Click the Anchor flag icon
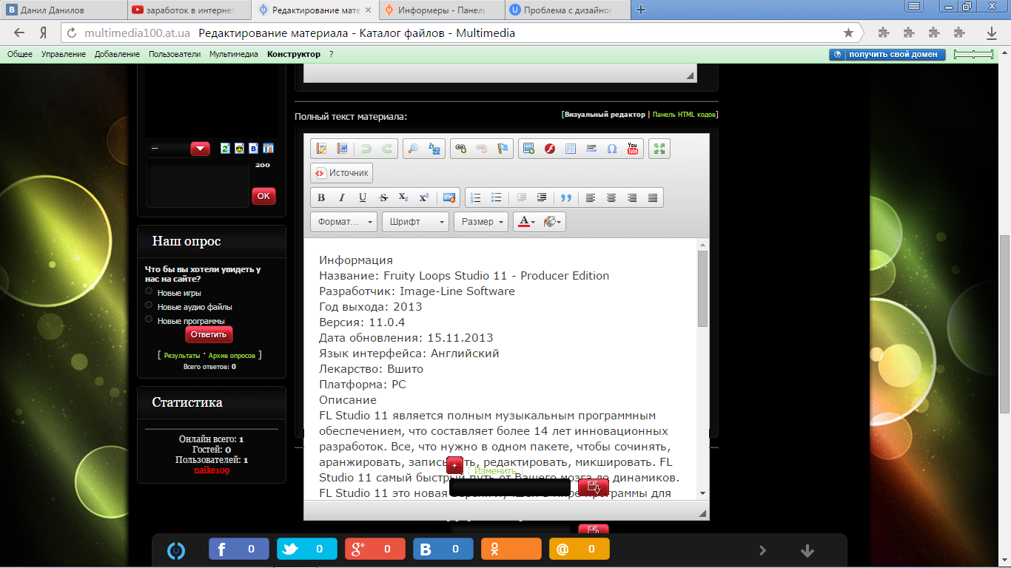Screen dimensions: 1011x568 click(x=503, y=149)
